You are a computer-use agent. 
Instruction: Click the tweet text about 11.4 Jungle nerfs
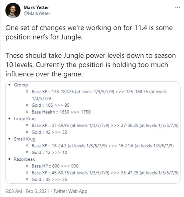point(91,51)
